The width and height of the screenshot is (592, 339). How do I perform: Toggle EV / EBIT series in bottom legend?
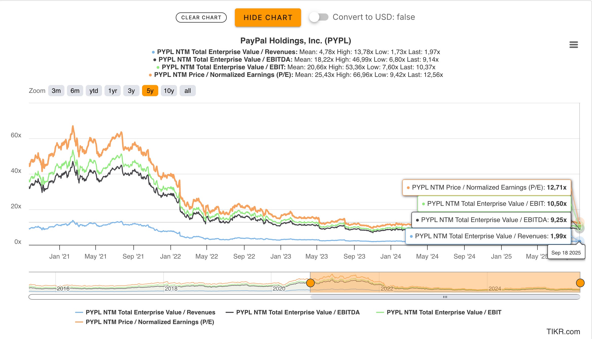tap(444, 312)
